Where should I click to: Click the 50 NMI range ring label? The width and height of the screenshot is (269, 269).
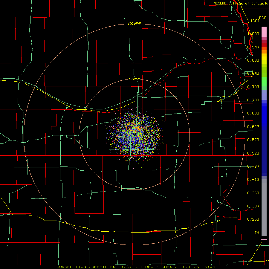pyautogui.click(x=134, y=79)
